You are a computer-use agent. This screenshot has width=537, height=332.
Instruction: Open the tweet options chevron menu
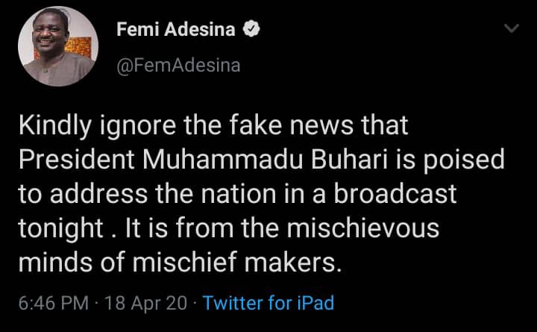pyautogui.click(x=511, y=29)
